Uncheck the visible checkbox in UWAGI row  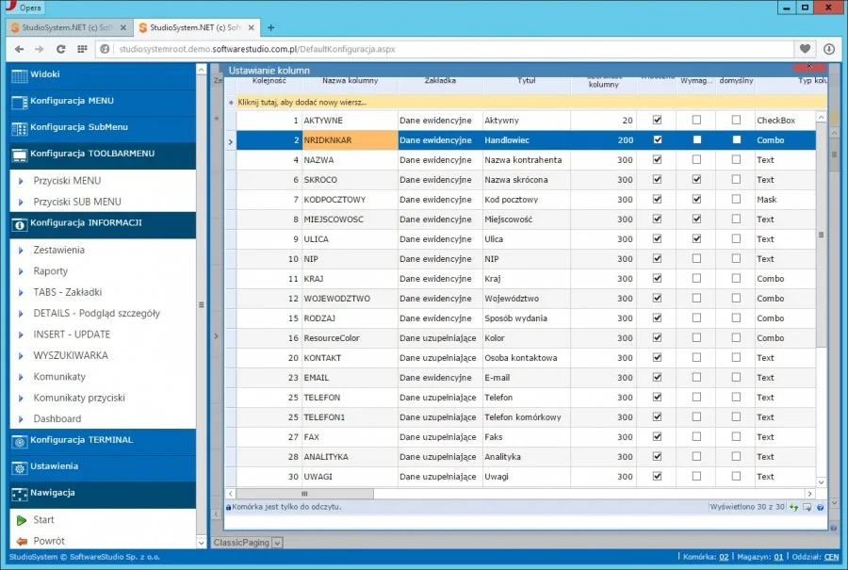(x=657, y=476)
